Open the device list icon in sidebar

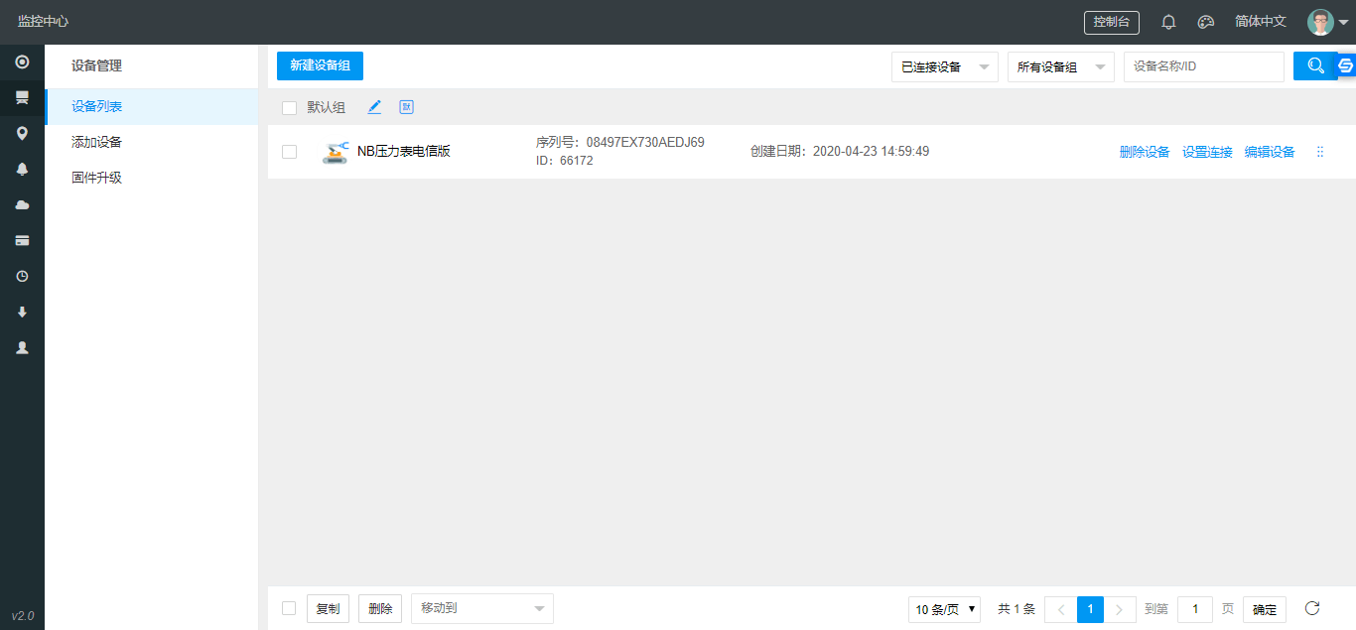(22, 97)
